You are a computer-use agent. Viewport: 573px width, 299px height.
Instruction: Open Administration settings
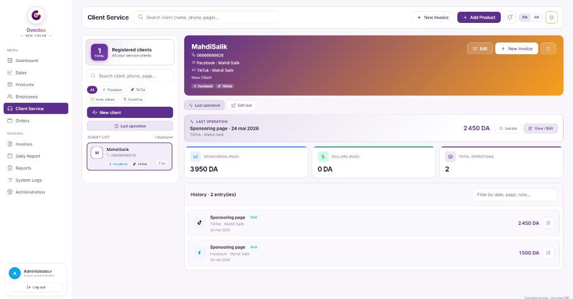coord(36,192)
